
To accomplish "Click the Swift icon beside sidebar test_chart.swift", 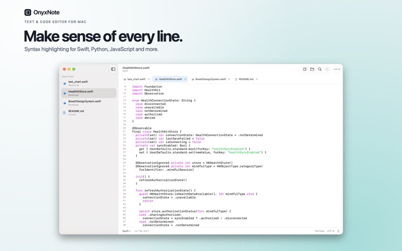I will (64, 83).
